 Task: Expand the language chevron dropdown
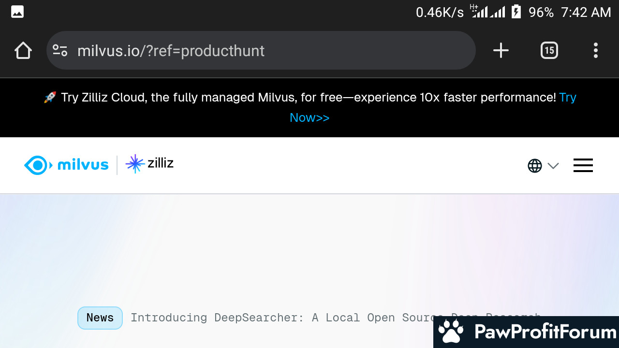pyautogui.click(x=553, y=166)
